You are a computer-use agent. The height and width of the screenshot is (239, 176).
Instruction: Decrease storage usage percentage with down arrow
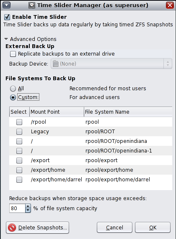coord(28,210)
